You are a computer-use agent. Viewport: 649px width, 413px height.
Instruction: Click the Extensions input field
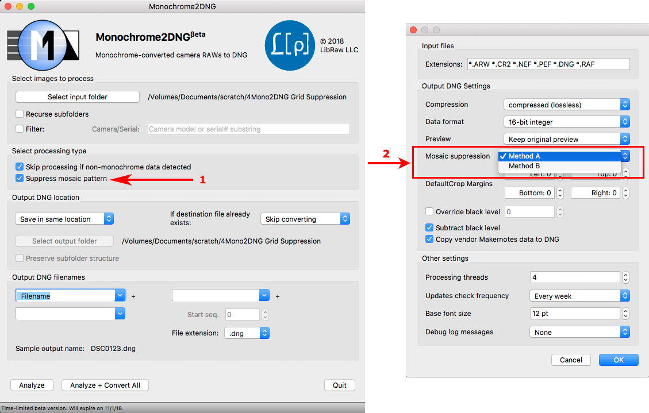[548, 64]
